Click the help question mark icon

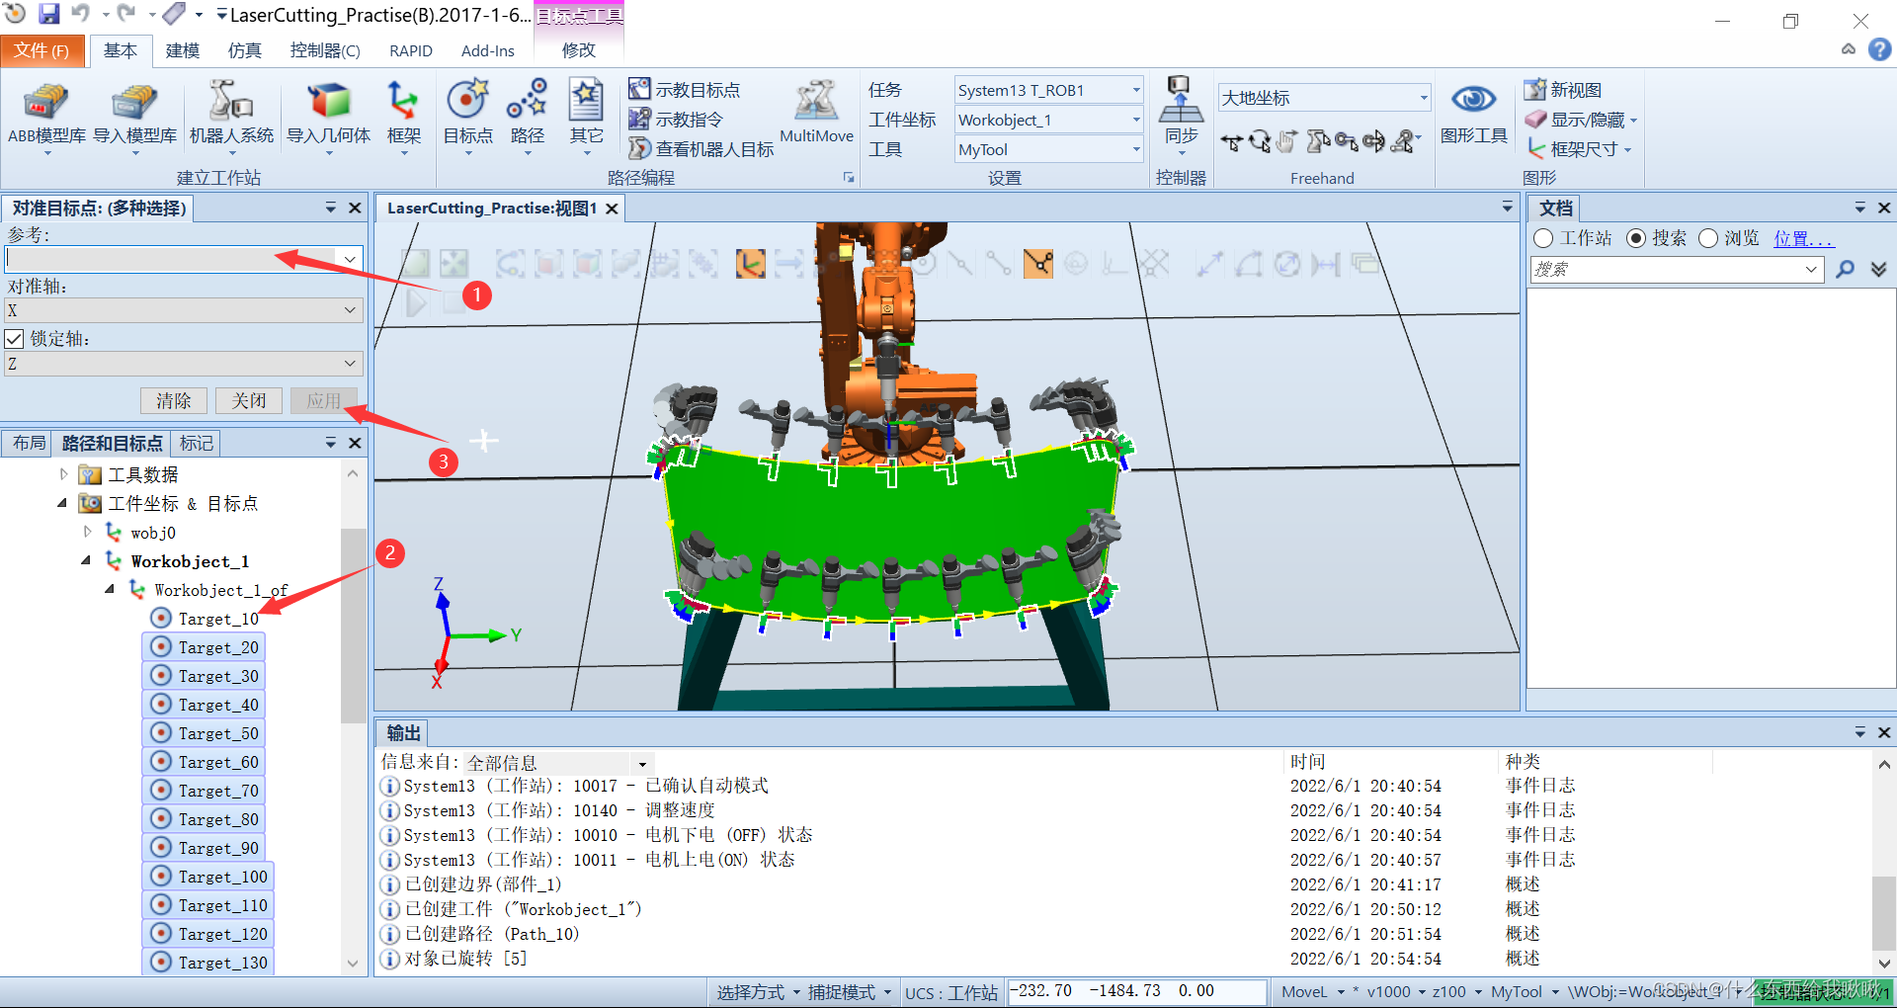(1879, 49)
